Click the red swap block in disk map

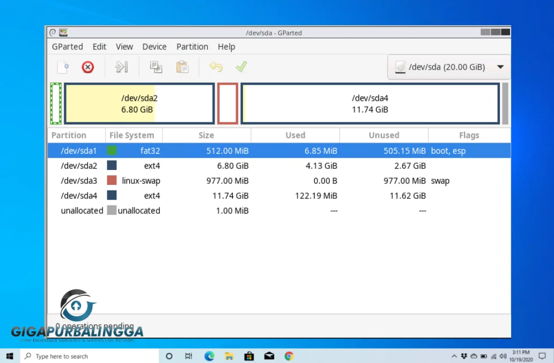point(227,103)
